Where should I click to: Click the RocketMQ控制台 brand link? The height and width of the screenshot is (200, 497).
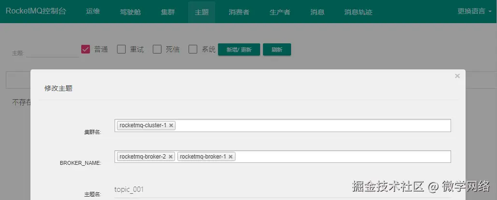(36, 12)
